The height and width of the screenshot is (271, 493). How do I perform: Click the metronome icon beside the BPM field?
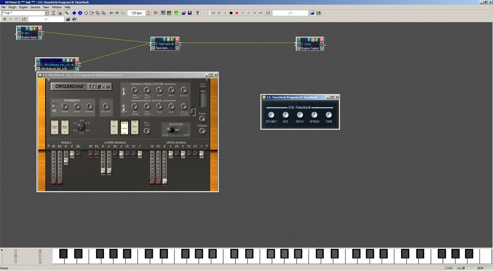pyautogui.click(x=148, y=13)
